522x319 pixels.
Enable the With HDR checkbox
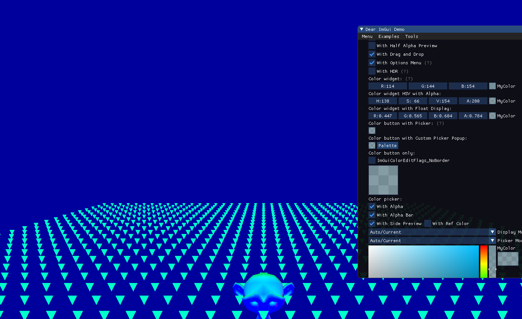pyautogui.click(x=372, y=71)
